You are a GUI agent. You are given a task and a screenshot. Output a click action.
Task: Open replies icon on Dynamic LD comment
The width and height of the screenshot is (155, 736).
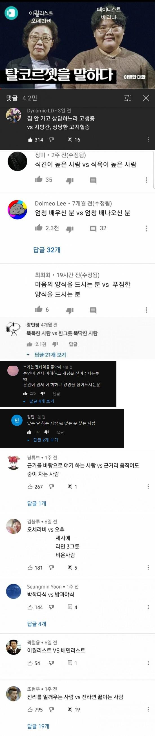tap(70, 140)
